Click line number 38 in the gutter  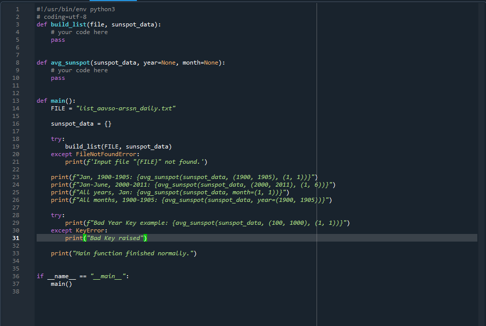pos(16,291)
